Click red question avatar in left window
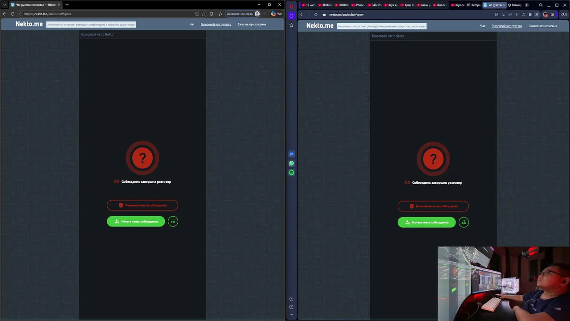The height and width of the screenshot is (321, 570). [x=142, y=158]
